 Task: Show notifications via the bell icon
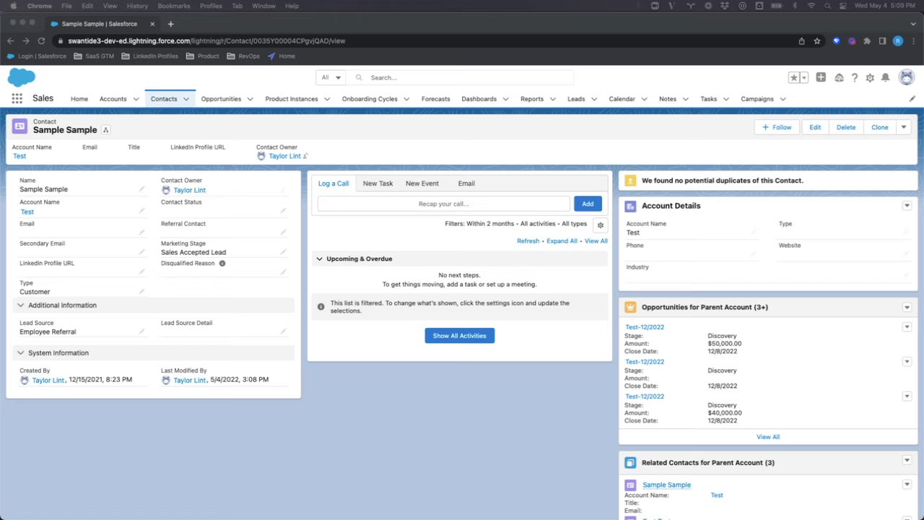885,77
